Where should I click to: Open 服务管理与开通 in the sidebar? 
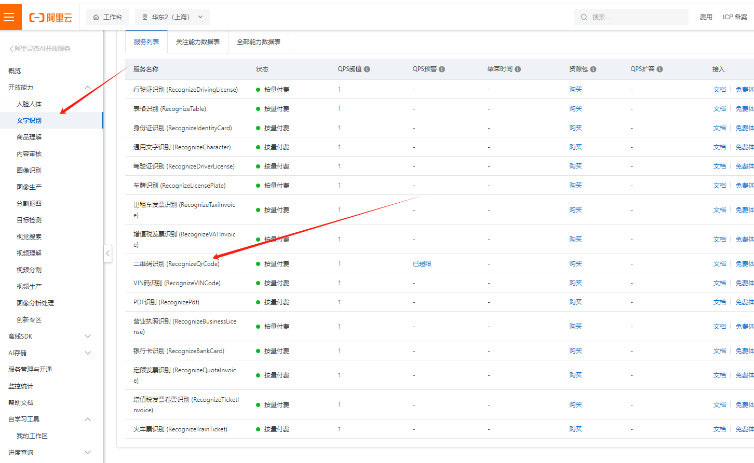pos(30,370)
